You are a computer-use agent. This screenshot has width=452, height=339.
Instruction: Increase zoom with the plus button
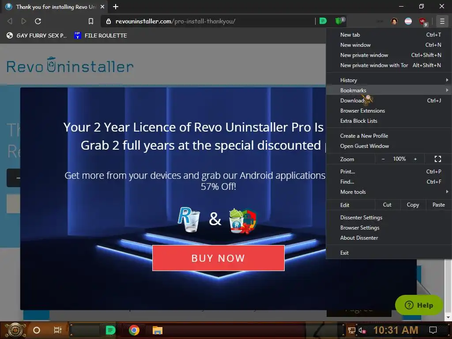coord(415,159)
